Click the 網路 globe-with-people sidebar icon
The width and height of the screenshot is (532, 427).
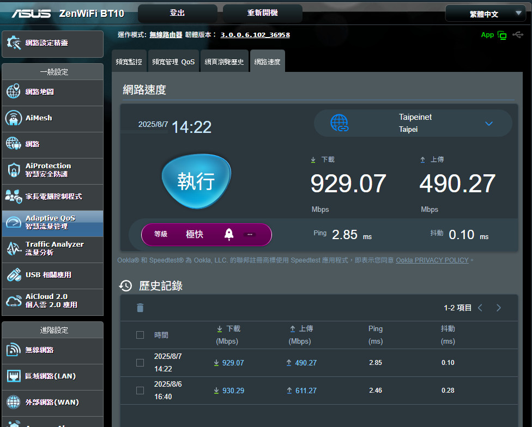click(x=14, y=144)
